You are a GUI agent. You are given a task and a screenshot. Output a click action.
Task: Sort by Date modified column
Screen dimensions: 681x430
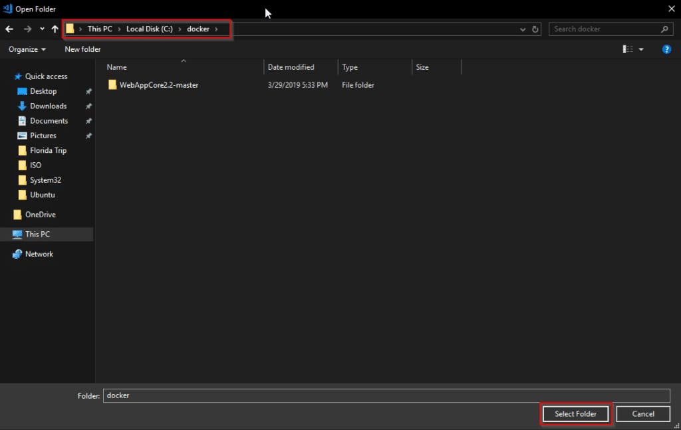(291, 67)
